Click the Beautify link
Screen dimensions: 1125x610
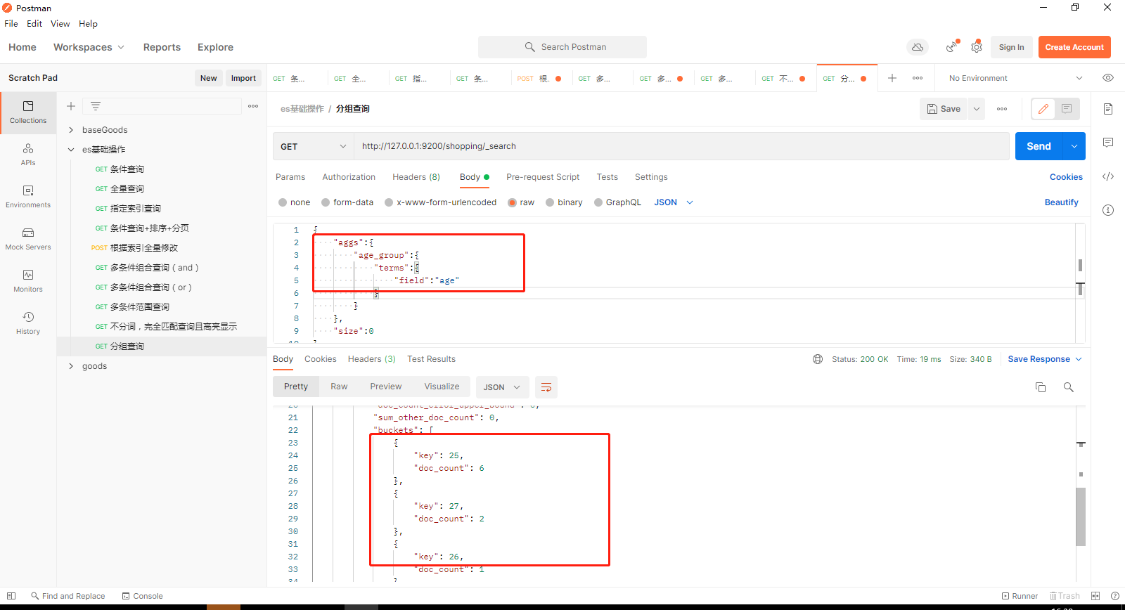(x=1061, y=202)
